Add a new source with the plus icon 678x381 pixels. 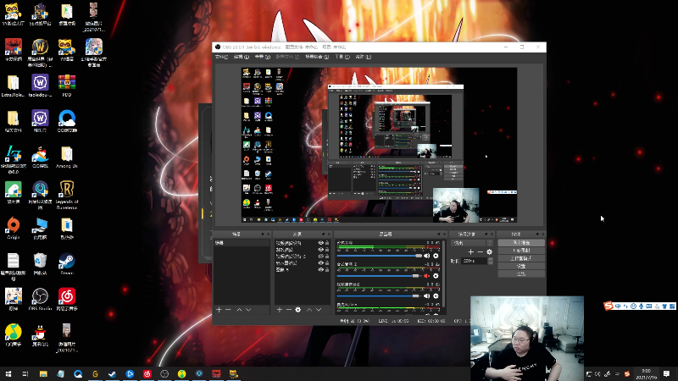(x=280, y=310)
